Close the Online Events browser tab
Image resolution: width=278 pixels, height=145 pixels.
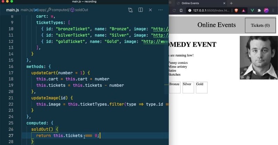coord(224,3)
